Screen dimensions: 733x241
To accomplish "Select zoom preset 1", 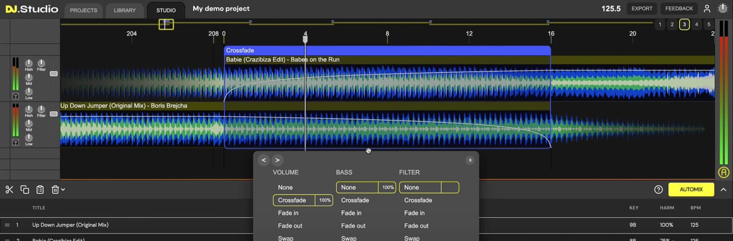I will 660,24.
